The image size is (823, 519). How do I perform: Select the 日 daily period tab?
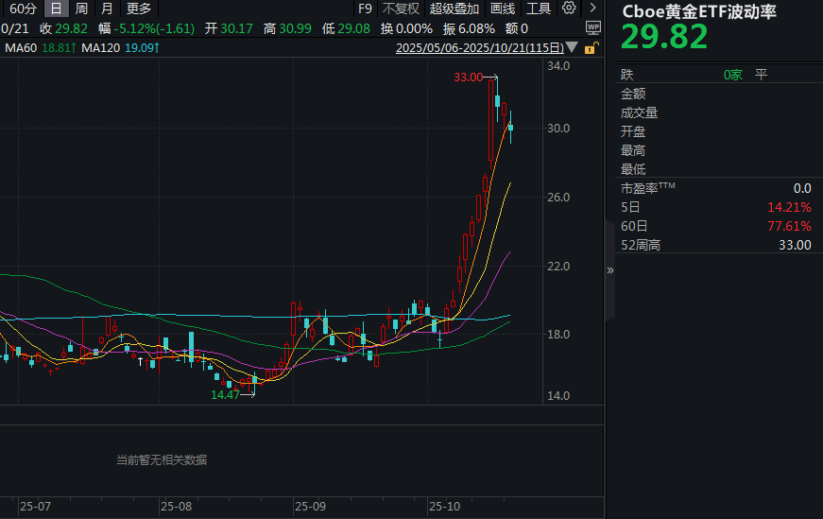57,9
